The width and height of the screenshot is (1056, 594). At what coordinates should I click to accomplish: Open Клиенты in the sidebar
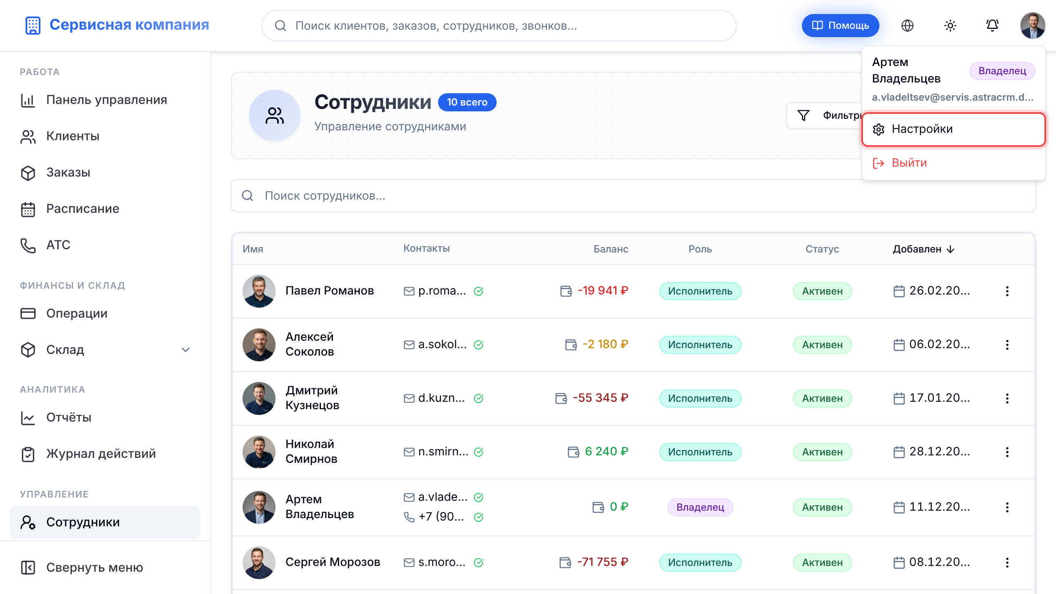pos(105,136)
